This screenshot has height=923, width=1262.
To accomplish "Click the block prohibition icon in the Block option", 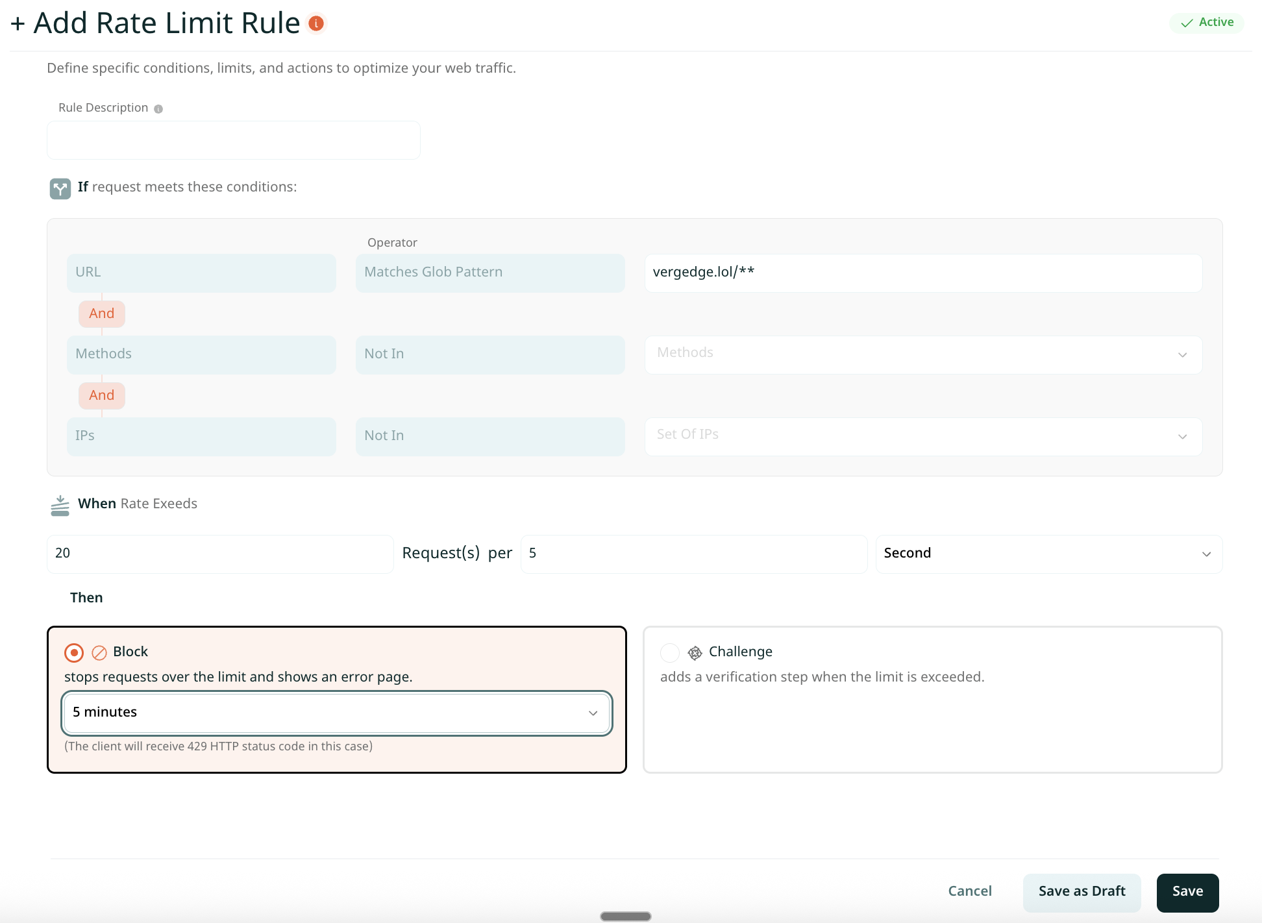I will tap(99, 652).
